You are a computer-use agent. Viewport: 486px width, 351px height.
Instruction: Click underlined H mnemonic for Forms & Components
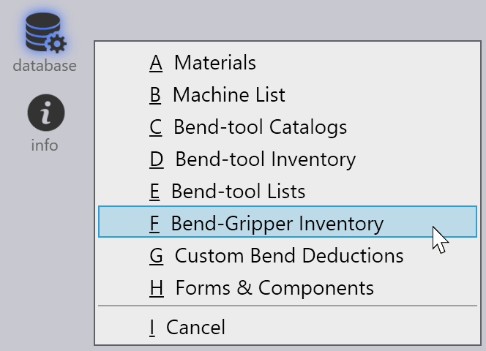click(x=156, y=288)
